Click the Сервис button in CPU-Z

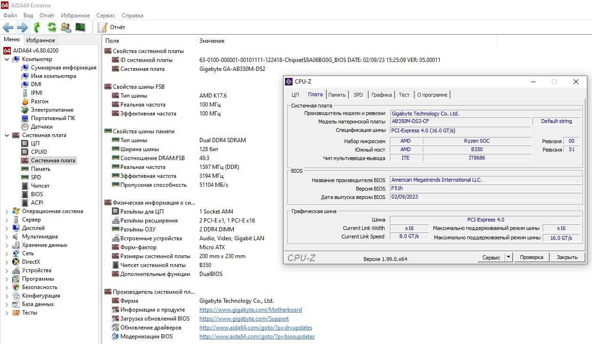491,257
